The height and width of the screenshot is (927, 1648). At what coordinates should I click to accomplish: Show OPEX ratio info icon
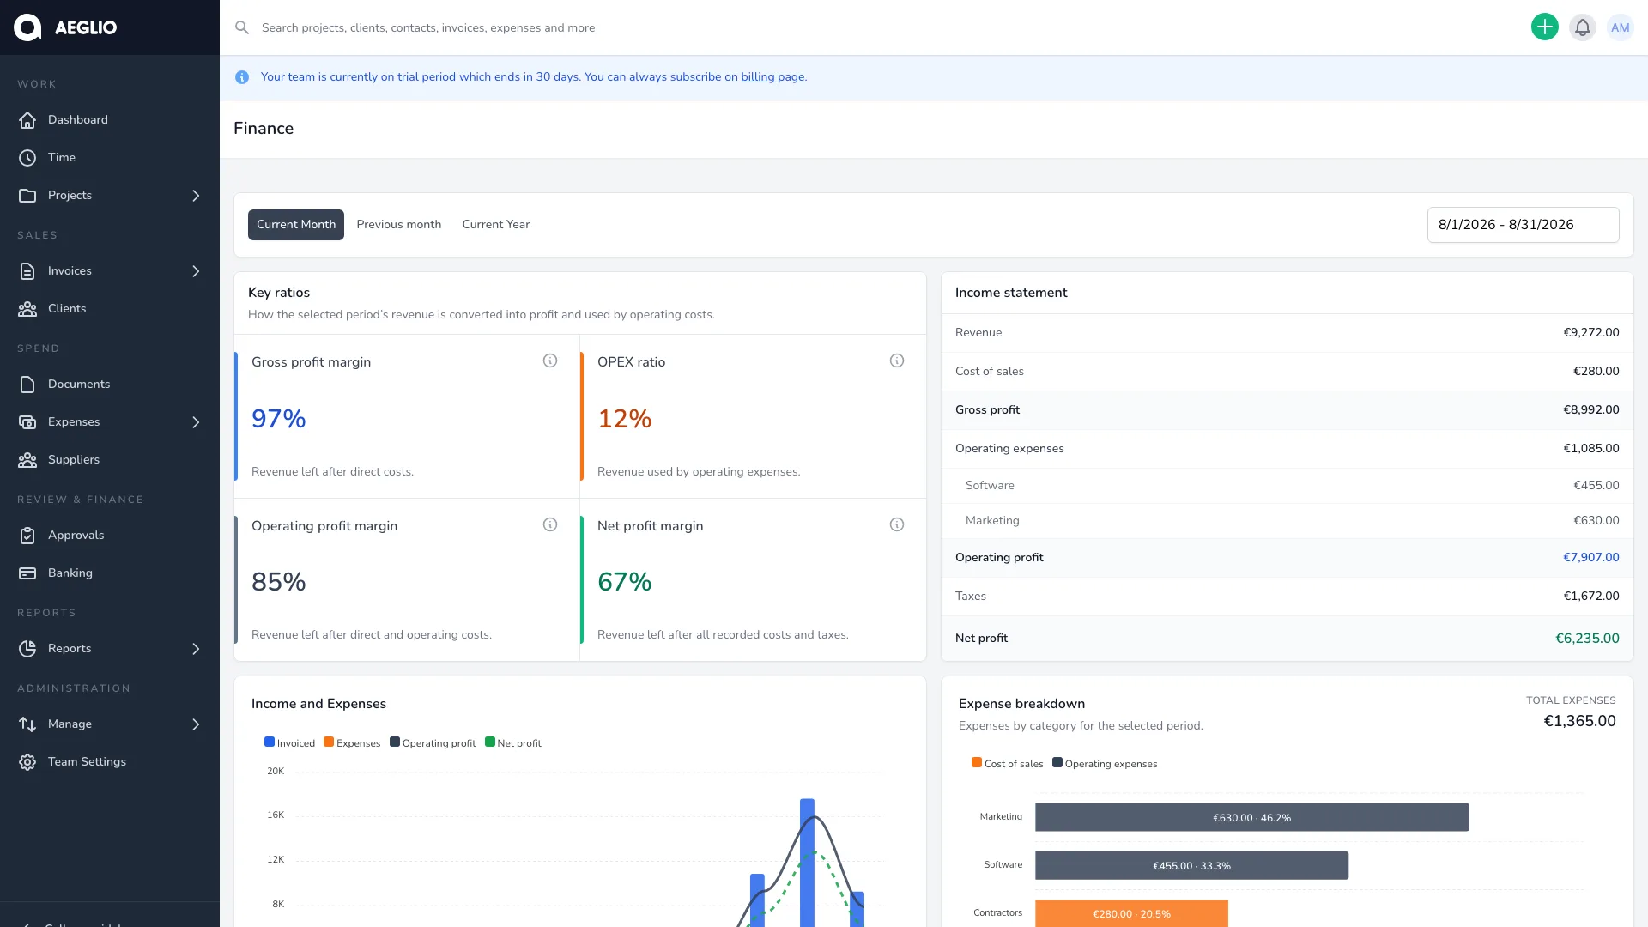pos(897,360)
